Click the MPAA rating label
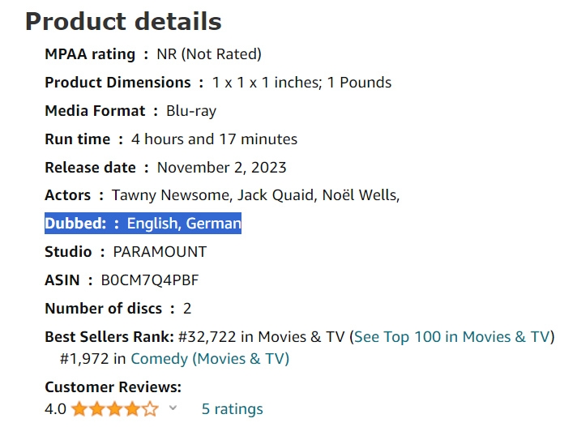The image size is (577, 427). (x=90, y=54)
